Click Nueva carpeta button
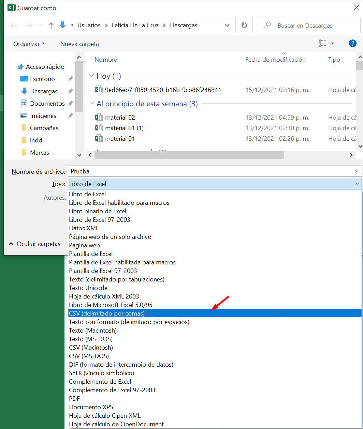Viewport: 363px width, 429px height. pos(79,44)
